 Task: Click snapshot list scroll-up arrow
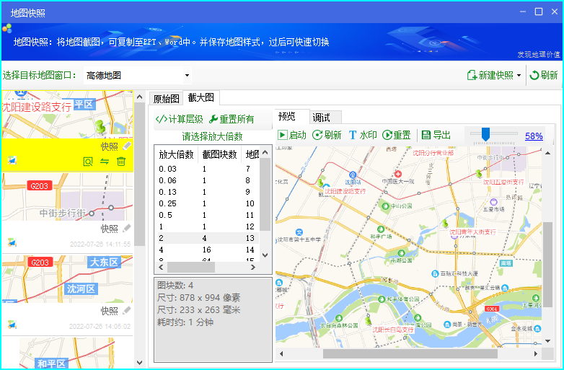(140, 97)
